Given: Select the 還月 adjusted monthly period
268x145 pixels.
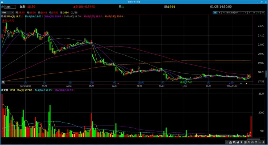Looking at the screenshot, I should [x=237, y=13].
